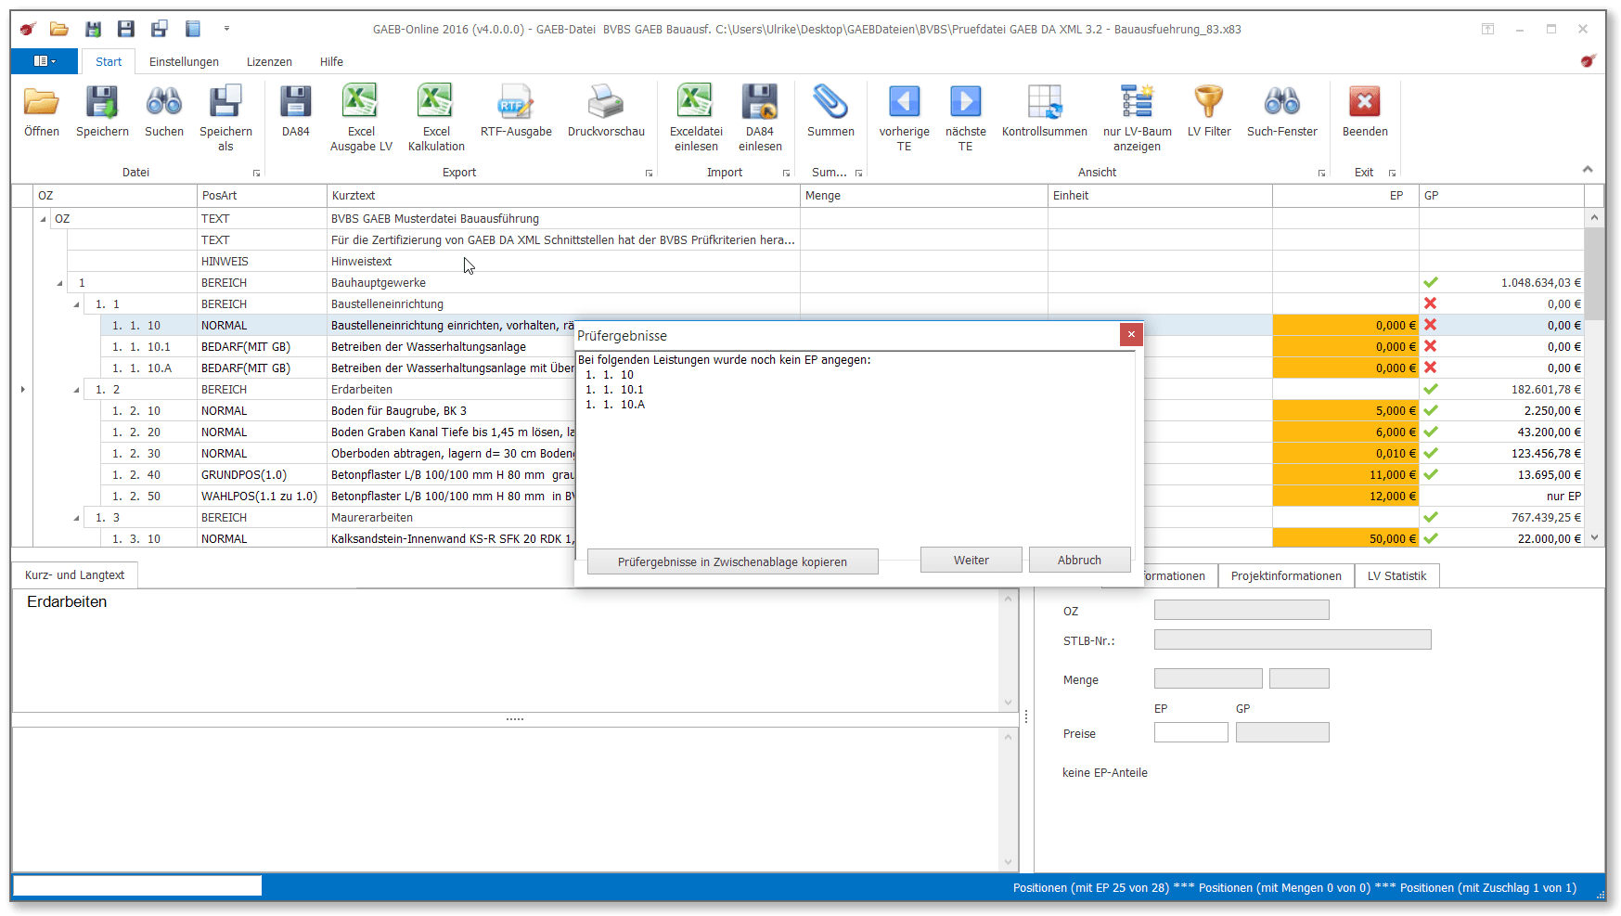This screenshot has height=916, width=1621.
Task: Click the DA84 einlesen import icon
Action: [x=760, y=102]
